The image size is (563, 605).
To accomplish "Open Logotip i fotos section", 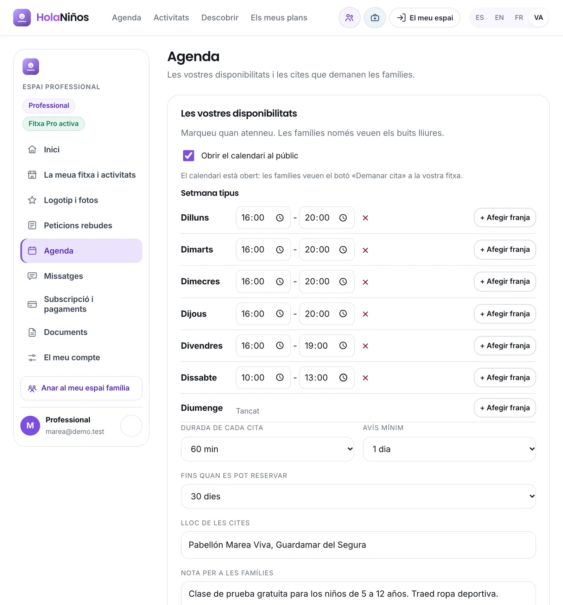I will click(81, 200).
